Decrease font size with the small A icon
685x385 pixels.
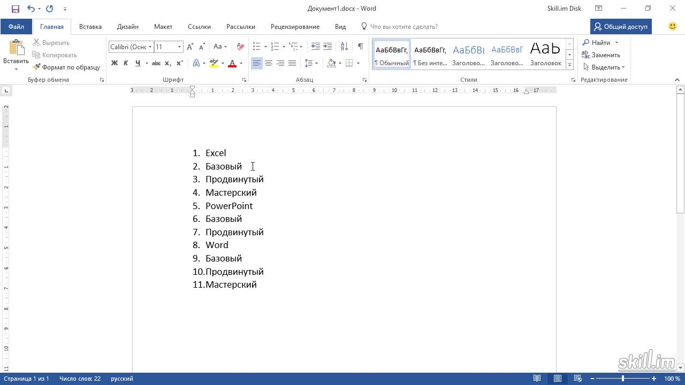pyautogui.click(x=202, y=47)
